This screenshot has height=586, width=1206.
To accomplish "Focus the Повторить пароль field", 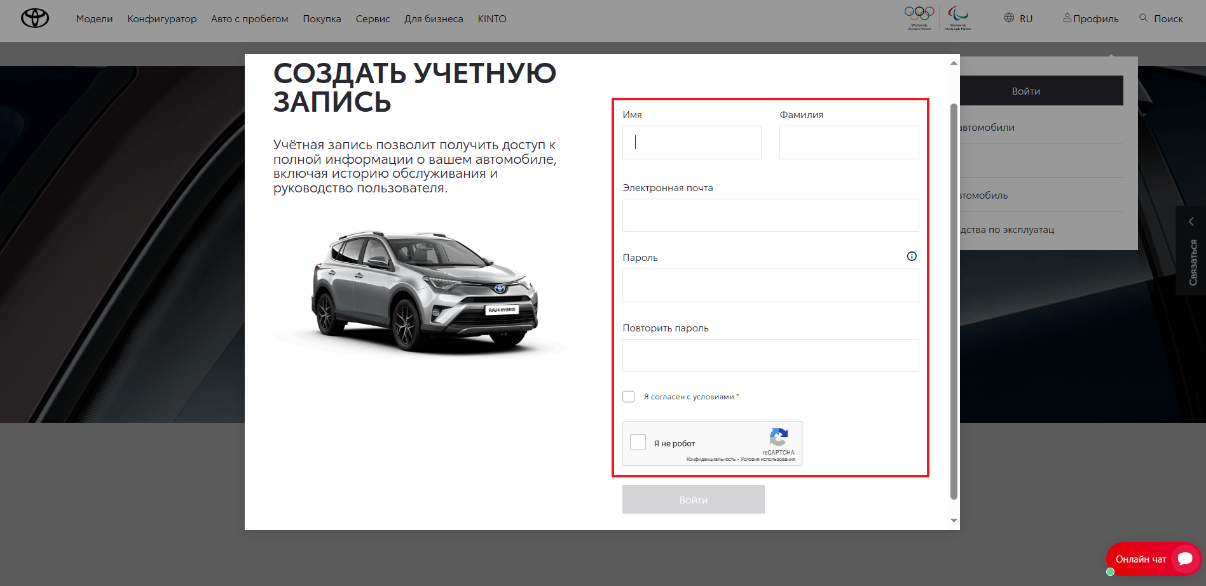I will pyautogui.click(x=771, y=356).
